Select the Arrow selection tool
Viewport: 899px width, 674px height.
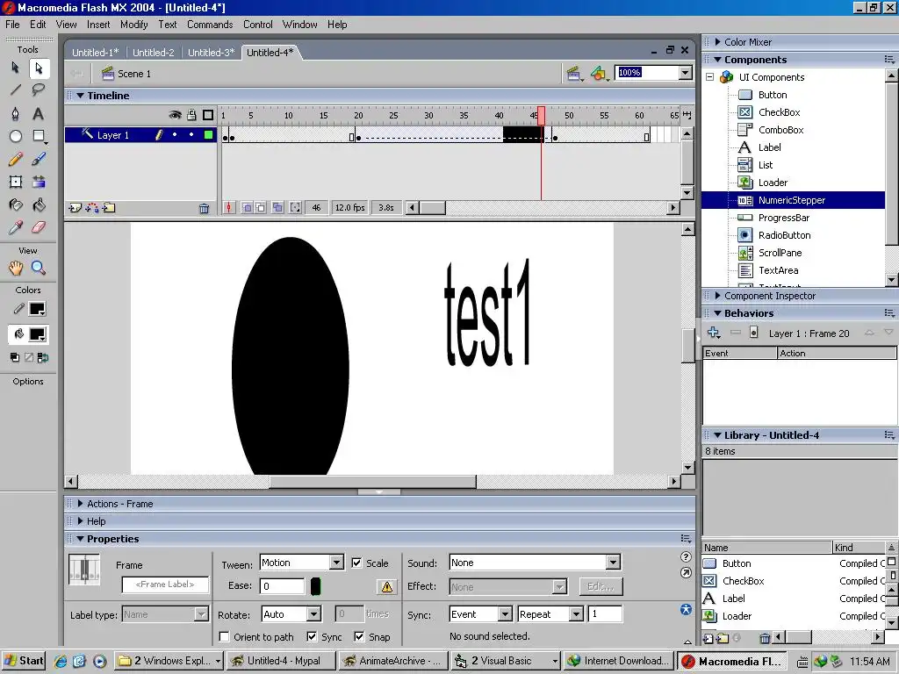point(16,68)
